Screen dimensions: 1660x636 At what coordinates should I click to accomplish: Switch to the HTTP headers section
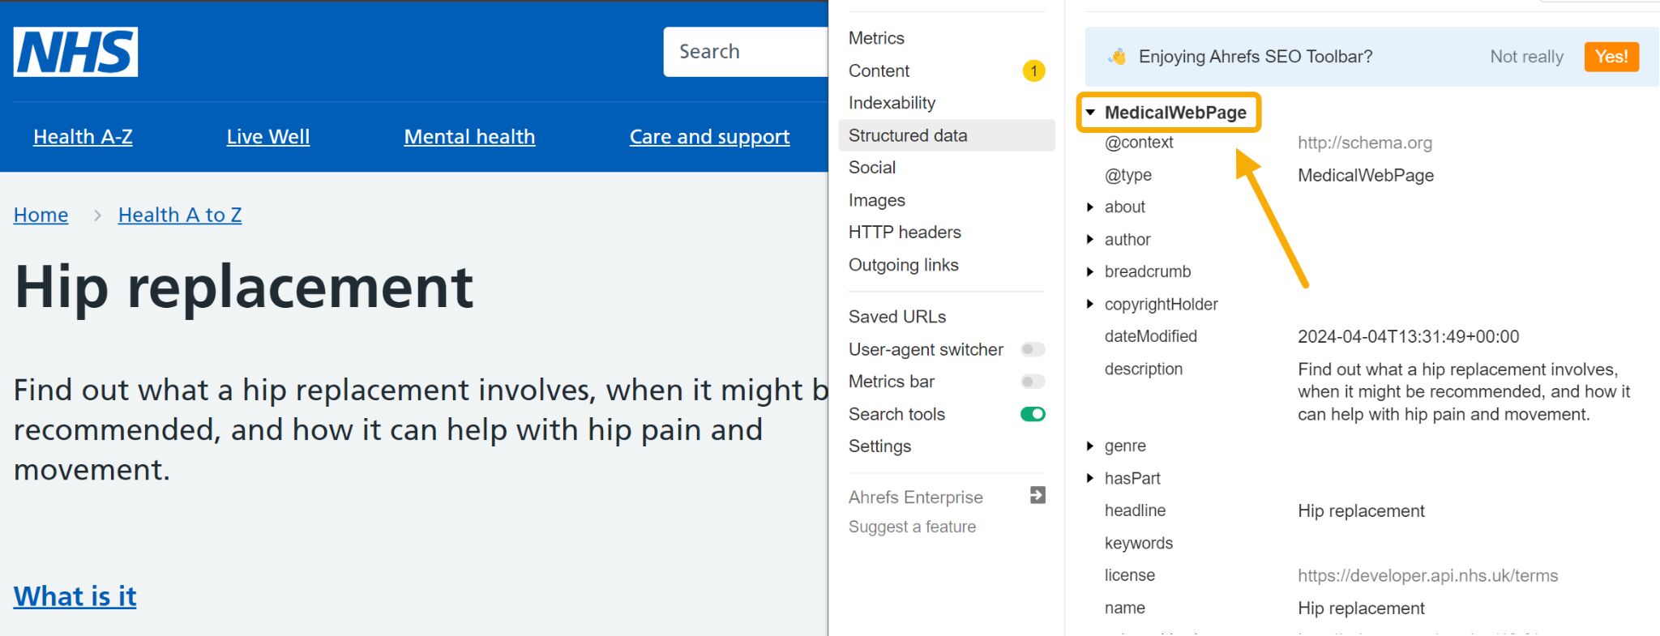pyautogui.click(x=905, y=233)
